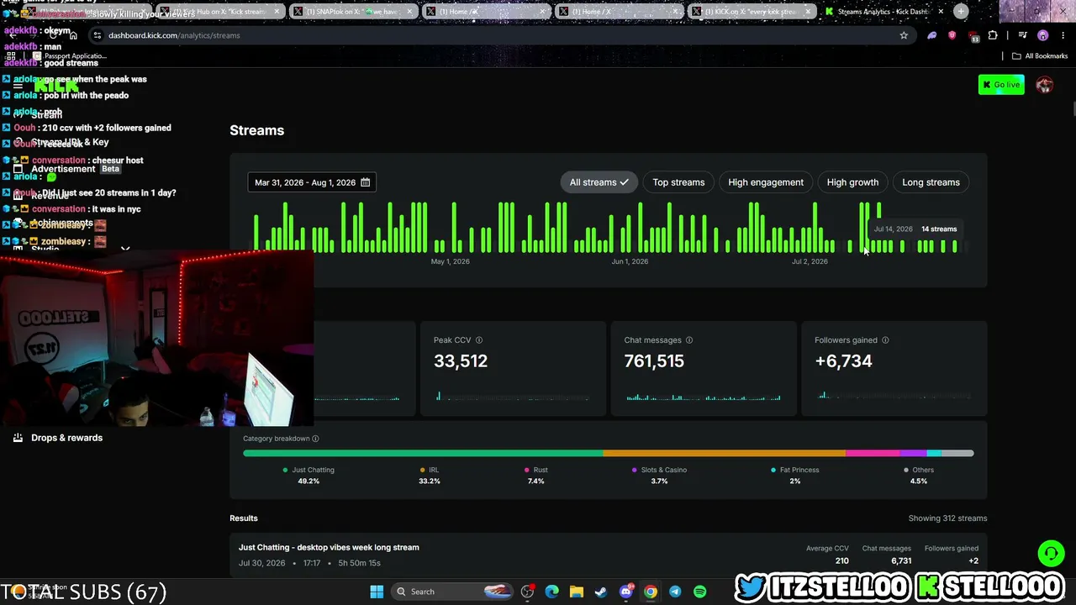Click the Jun 1, 2026 chart axis label

click(x=630, y=261)
